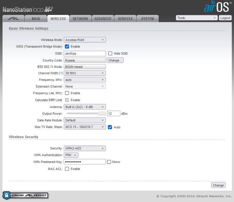
Task: Click the Genuine Product badge
Action: 25,196
